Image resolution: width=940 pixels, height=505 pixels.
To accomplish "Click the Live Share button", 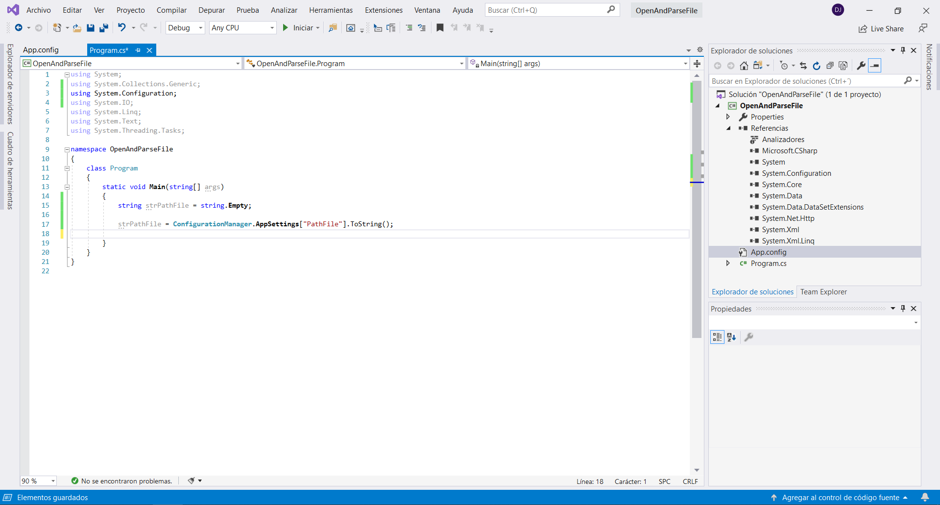I will (x=881, y=29).
